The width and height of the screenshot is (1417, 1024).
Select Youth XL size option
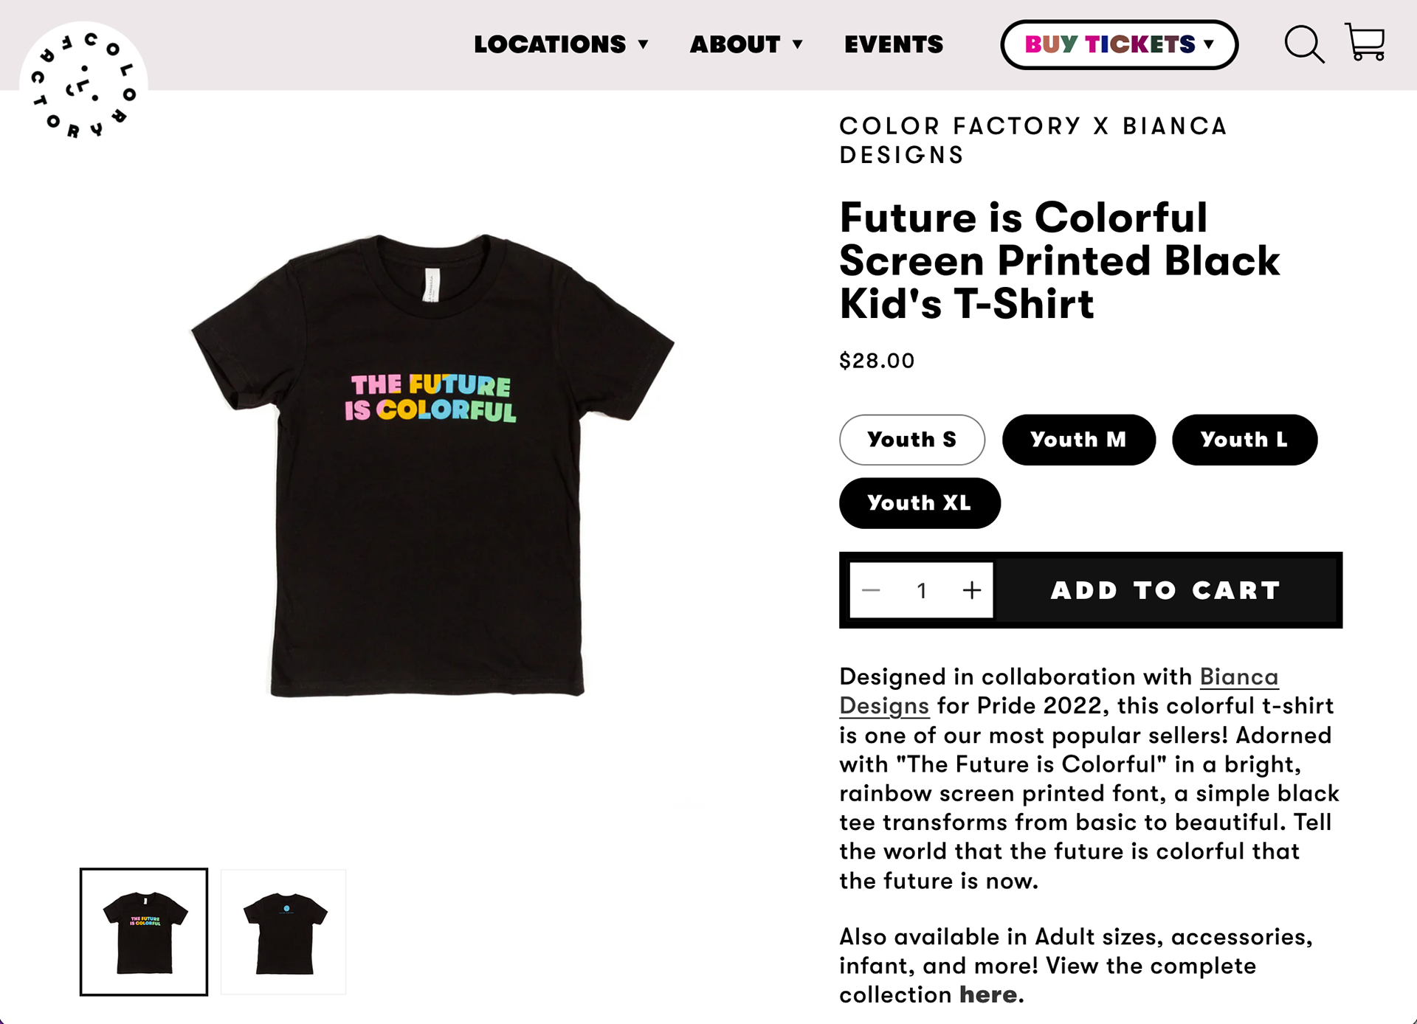tap(920, 503)
